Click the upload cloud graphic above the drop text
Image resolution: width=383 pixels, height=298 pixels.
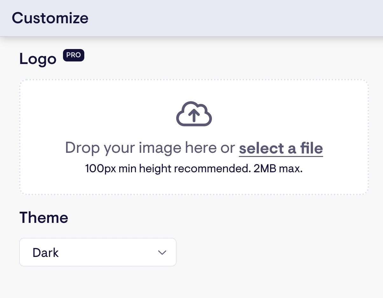194,114
